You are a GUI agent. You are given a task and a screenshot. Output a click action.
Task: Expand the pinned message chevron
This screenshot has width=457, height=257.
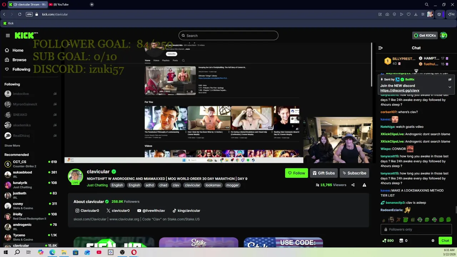pyautogui.click(x=450, y=87)
